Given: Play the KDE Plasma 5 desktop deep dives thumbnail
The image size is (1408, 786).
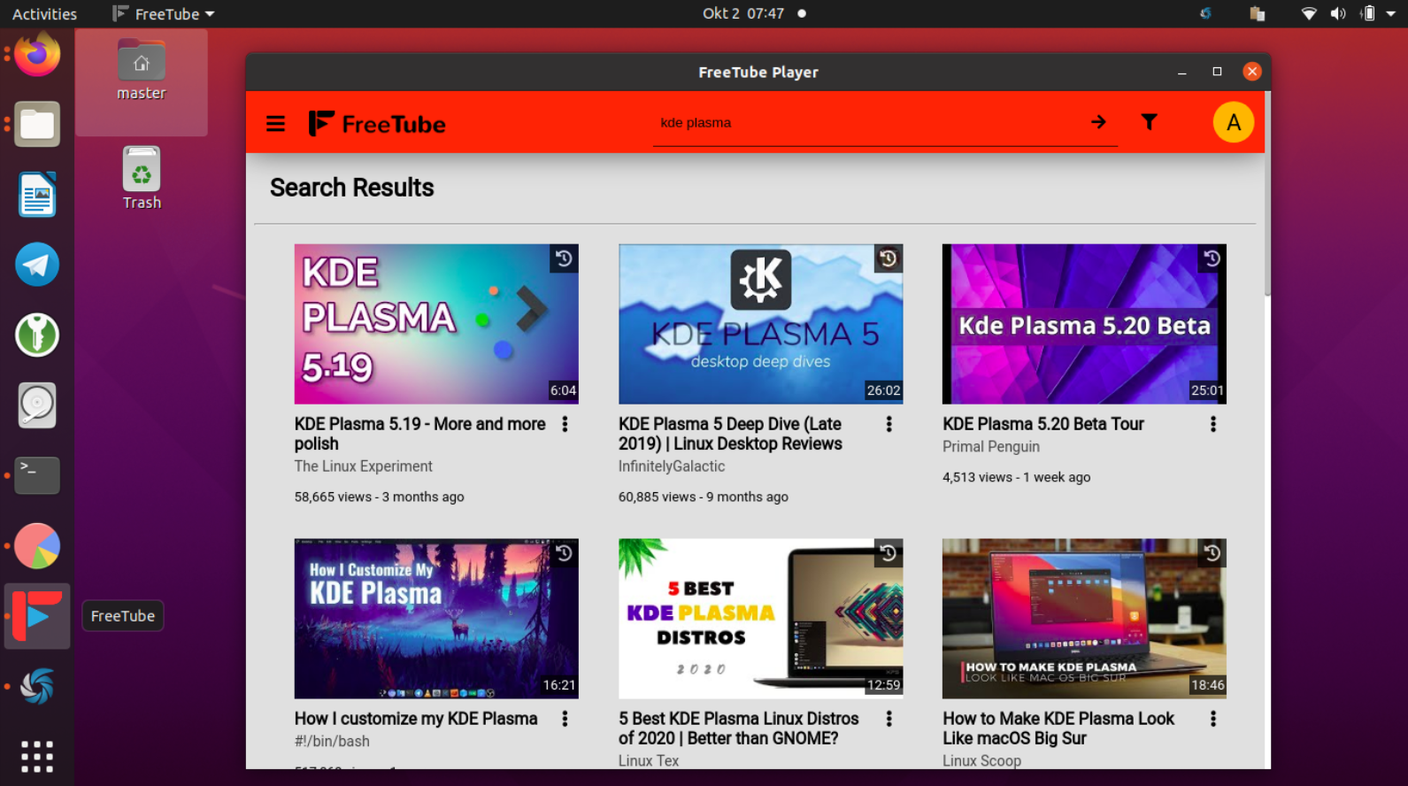Looking at the screenshot, I should tap(760, 324).
